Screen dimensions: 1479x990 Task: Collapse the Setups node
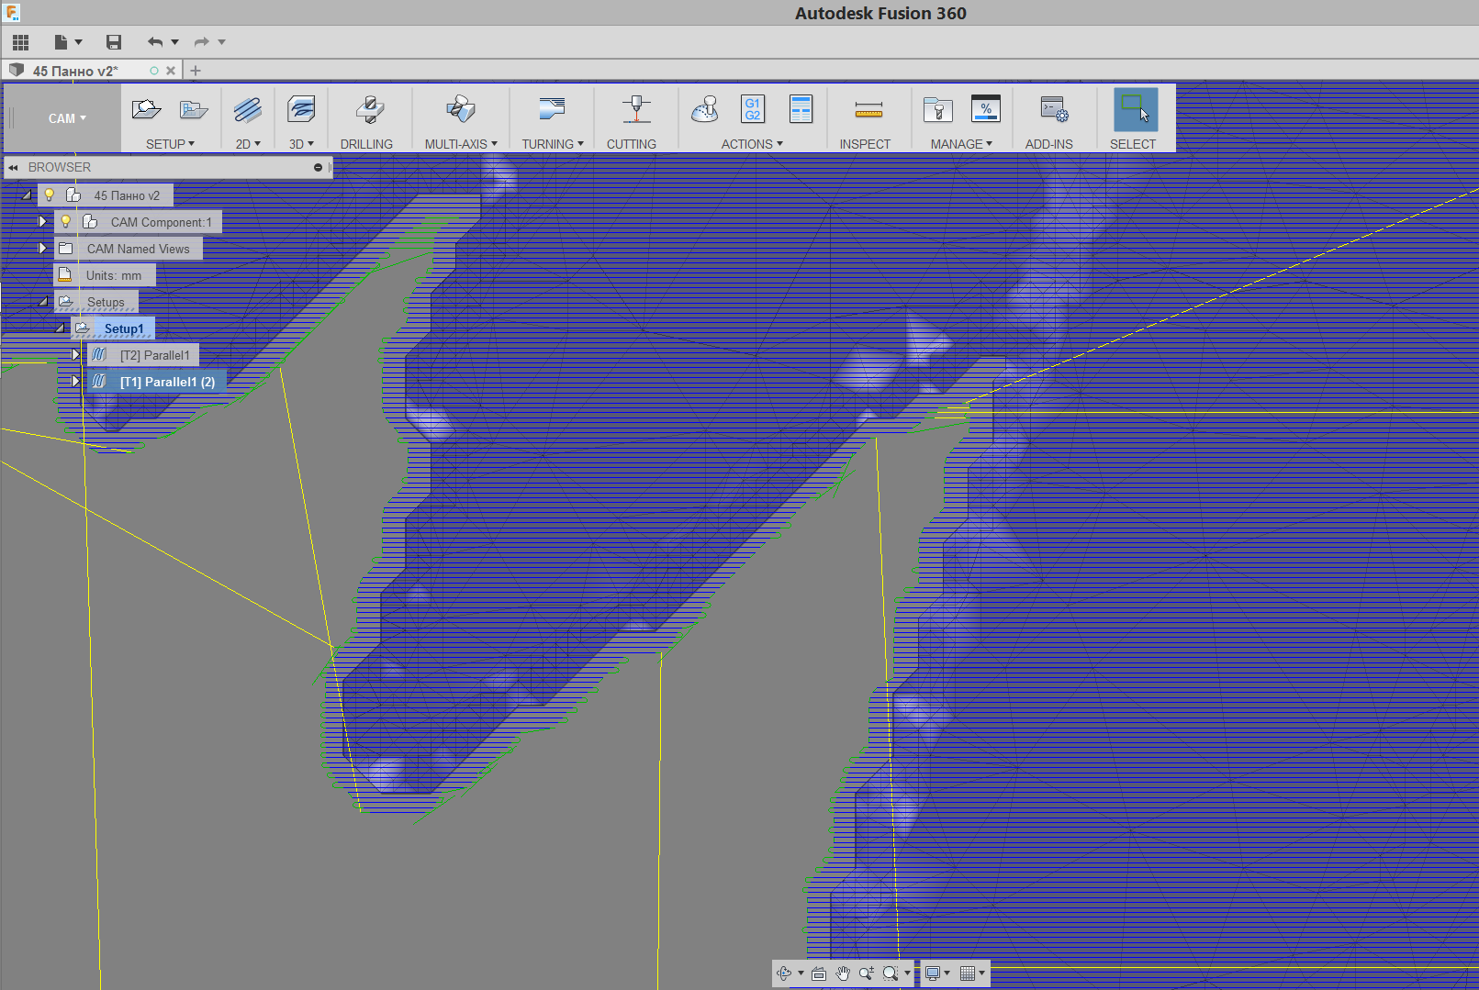coord(42,302)
